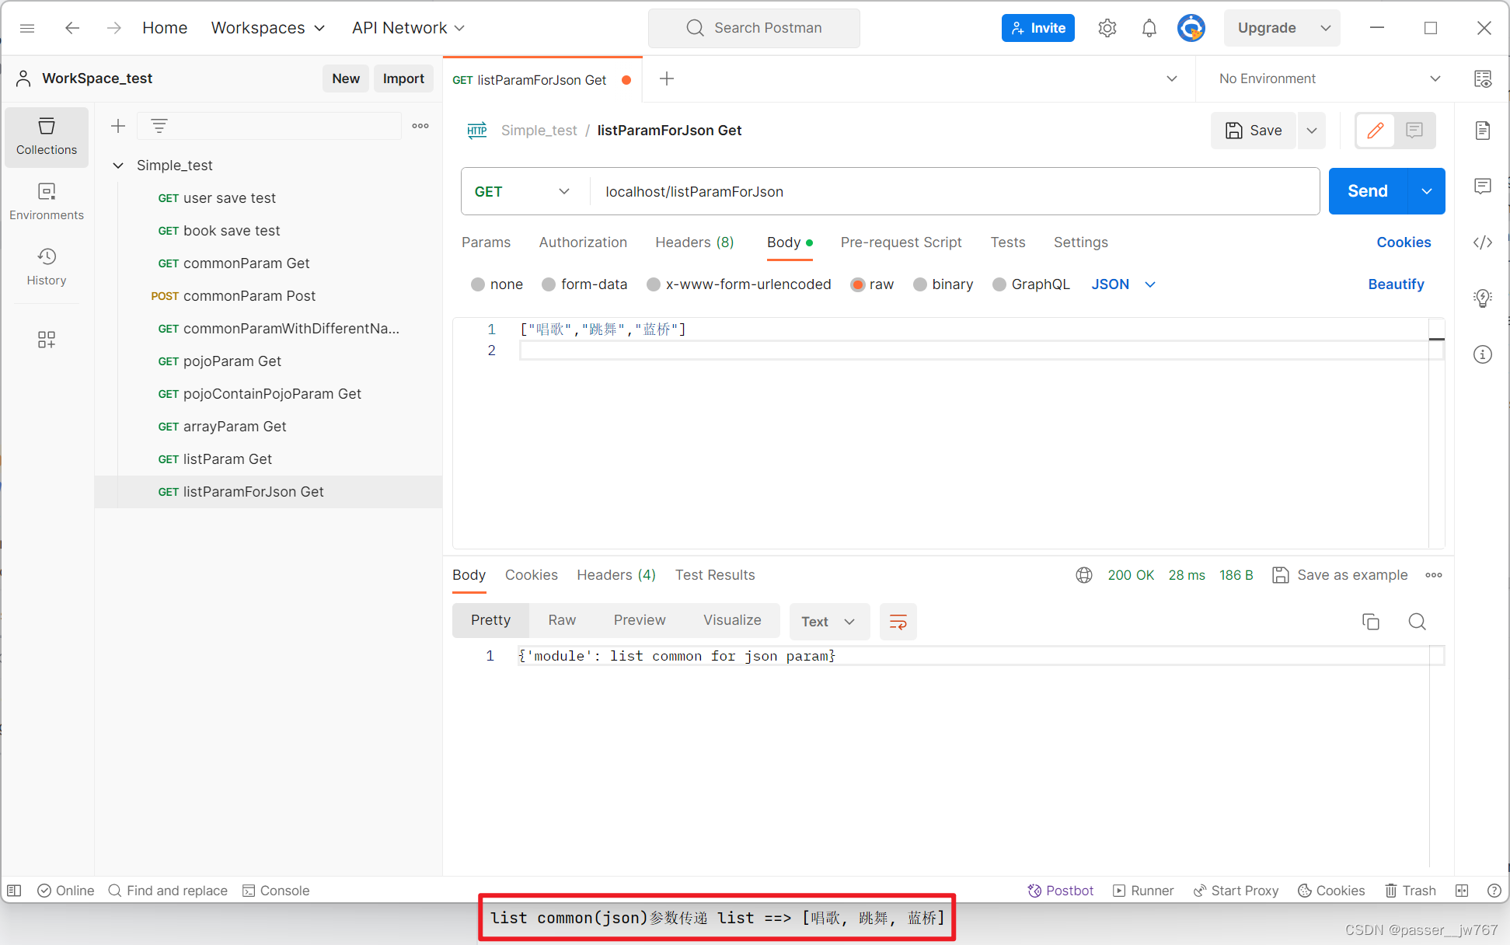This screenshot has height=945, width=1510.
Task: Open the JSON body format dropdown
Action: [x=1124, y=284]
